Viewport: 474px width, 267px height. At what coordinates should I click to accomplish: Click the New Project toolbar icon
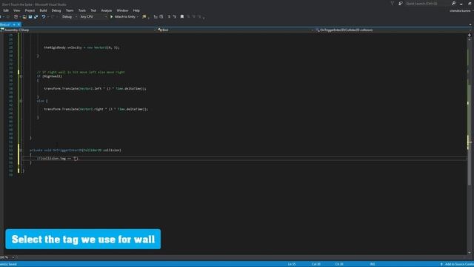(x=16, y=16)
